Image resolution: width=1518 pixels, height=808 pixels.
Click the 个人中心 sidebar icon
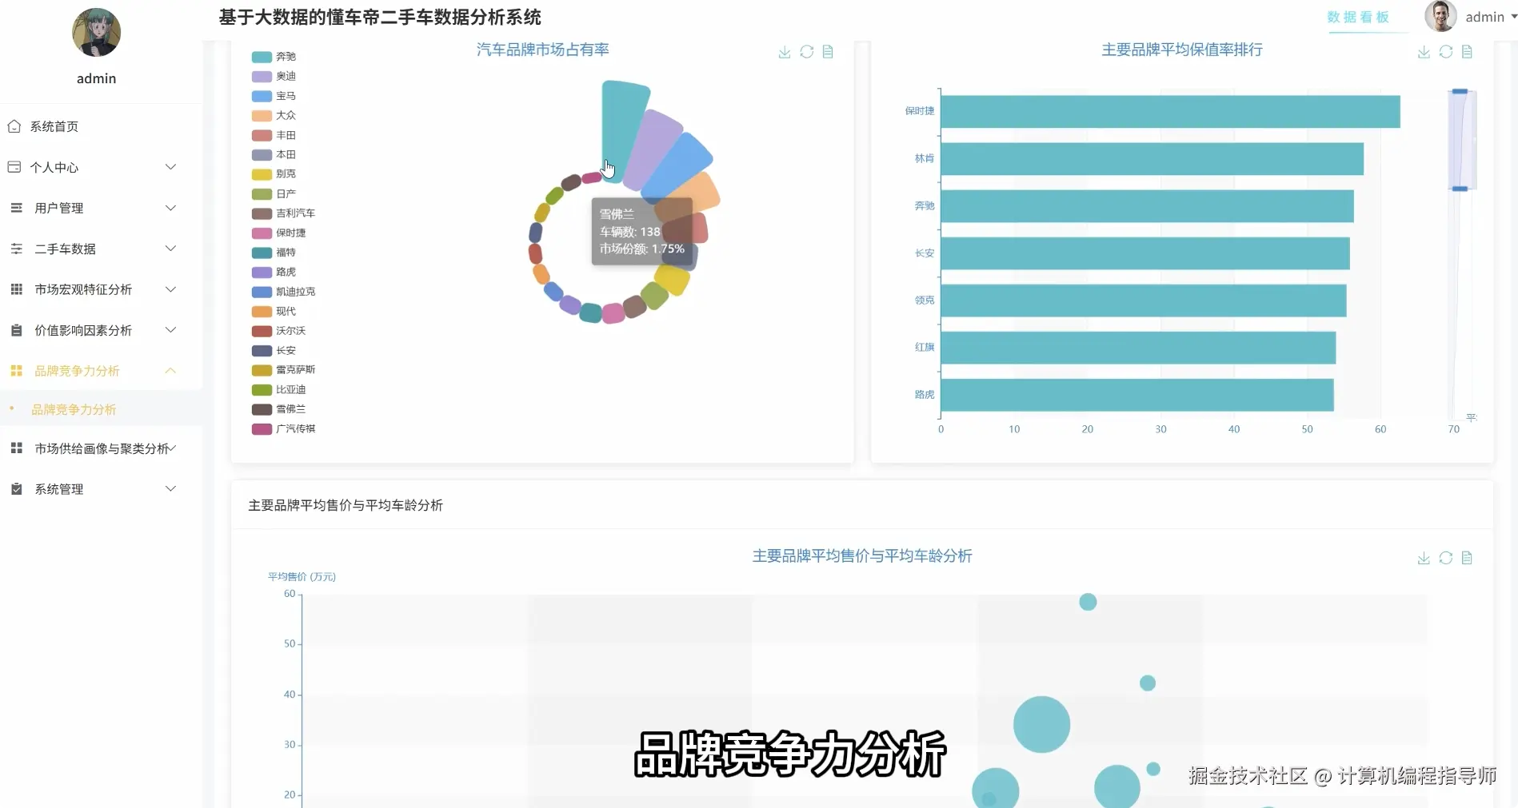(14, 167)
